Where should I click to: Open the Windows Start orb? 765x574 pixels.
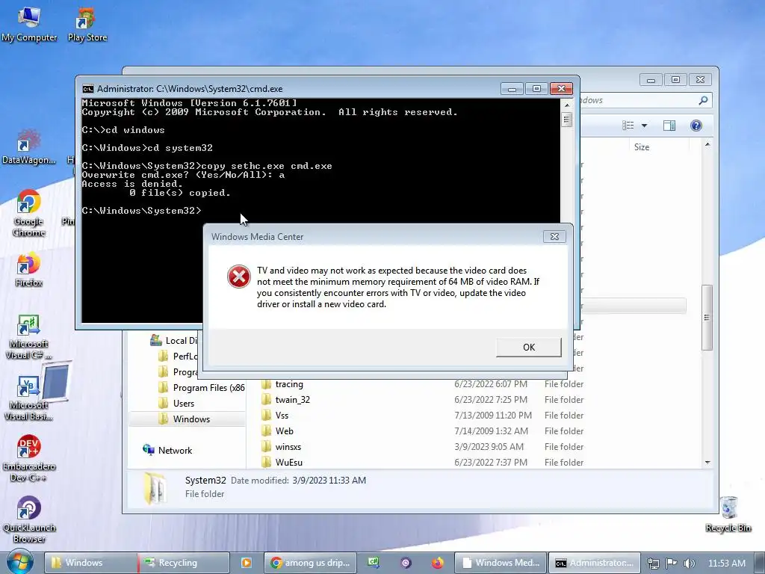[19, 562]
